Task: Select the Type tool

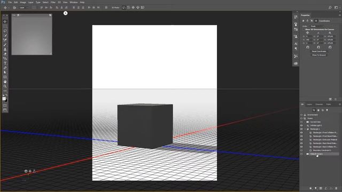Action: [5, 63]
